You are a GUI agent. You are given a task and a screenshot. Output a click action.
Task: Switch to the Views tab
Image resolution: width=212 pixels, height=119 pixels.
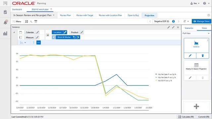(204, 28)
